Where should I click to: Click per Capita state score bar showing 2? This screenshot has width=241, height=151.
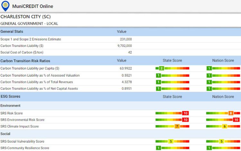point(172,68)
